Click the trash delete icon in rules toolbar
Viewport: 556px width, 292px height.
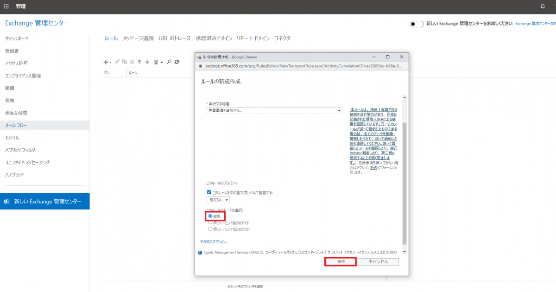pos(132,62)
